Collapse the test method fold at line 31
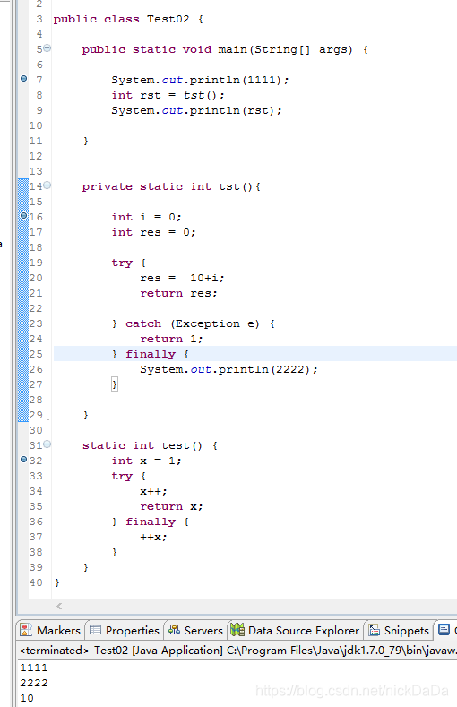This screenshot has height=707, width=457. 47,444
